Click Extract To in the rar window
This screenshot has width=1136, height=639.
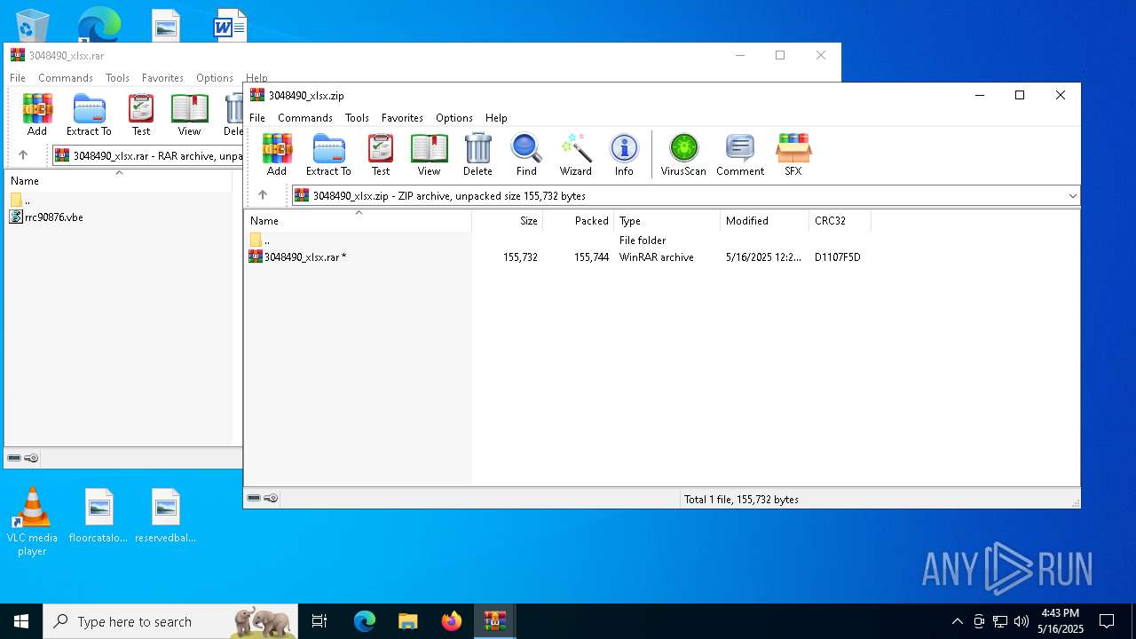(x=89, y=114)
